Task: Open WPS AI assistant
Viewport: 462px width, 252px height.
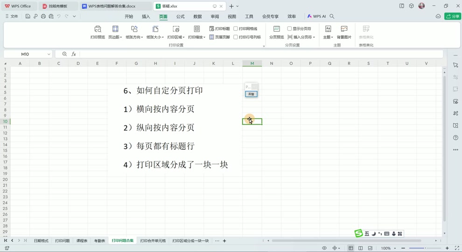Action: click(x=316, y=16)
